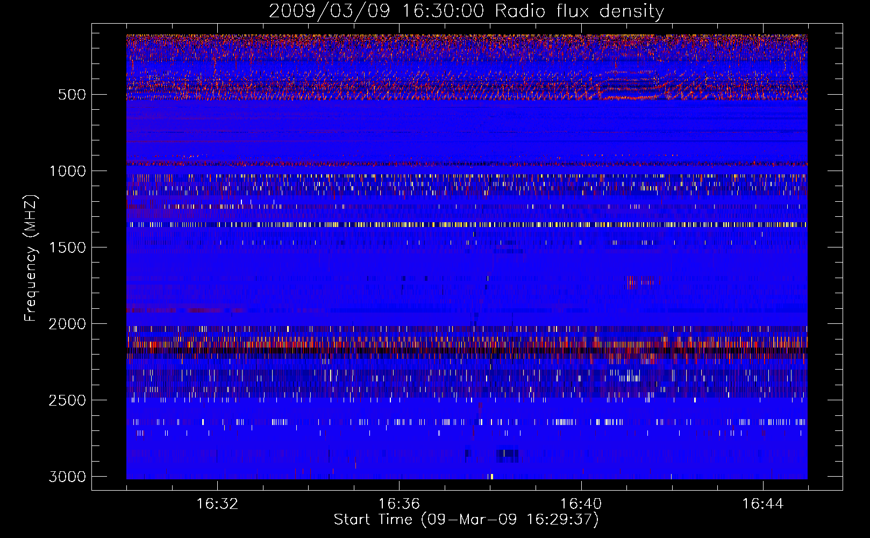Click the 16:40 time tick label
This screenshot has width=870, height=538.
pyautogui.click(x=581, y=504)
